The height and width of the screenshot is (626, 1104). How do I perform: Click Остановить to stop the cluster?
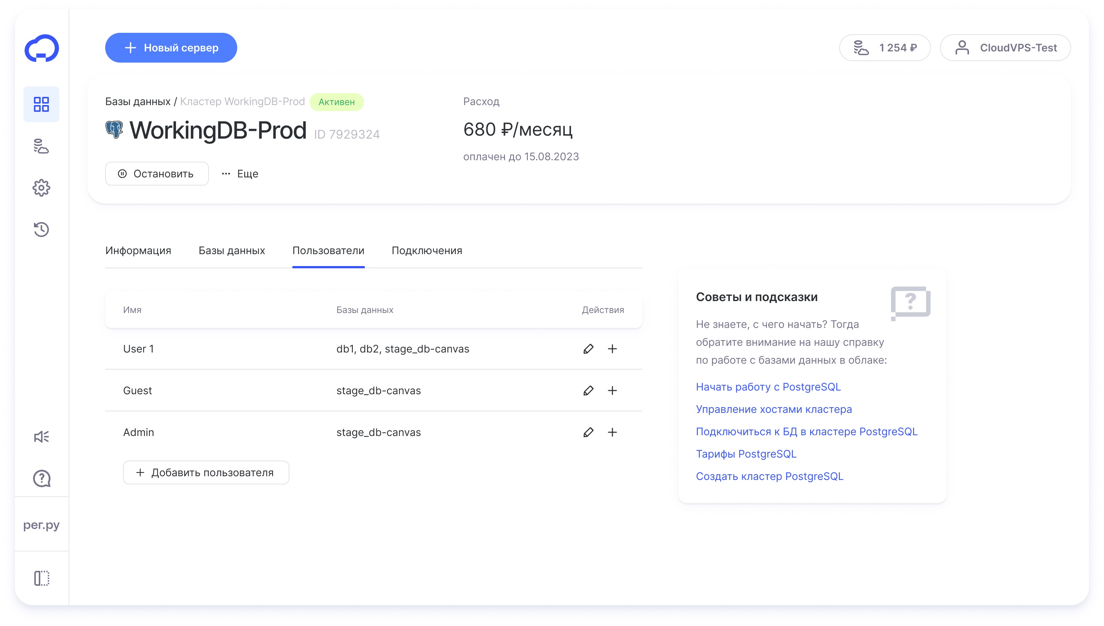coord(157,174)
